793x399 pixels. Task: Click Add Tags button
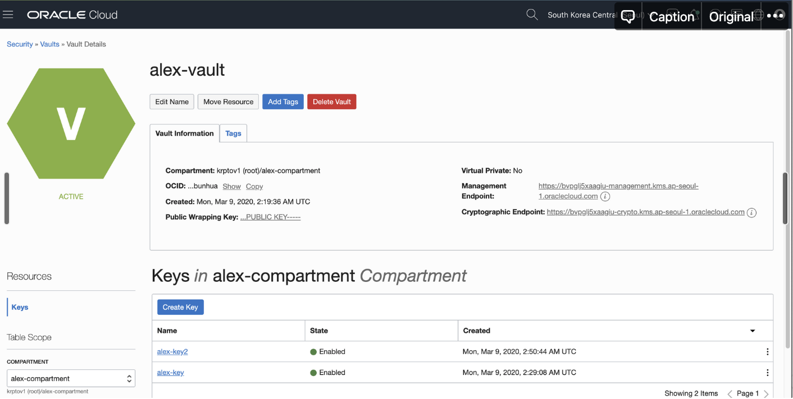click(283, 101)
